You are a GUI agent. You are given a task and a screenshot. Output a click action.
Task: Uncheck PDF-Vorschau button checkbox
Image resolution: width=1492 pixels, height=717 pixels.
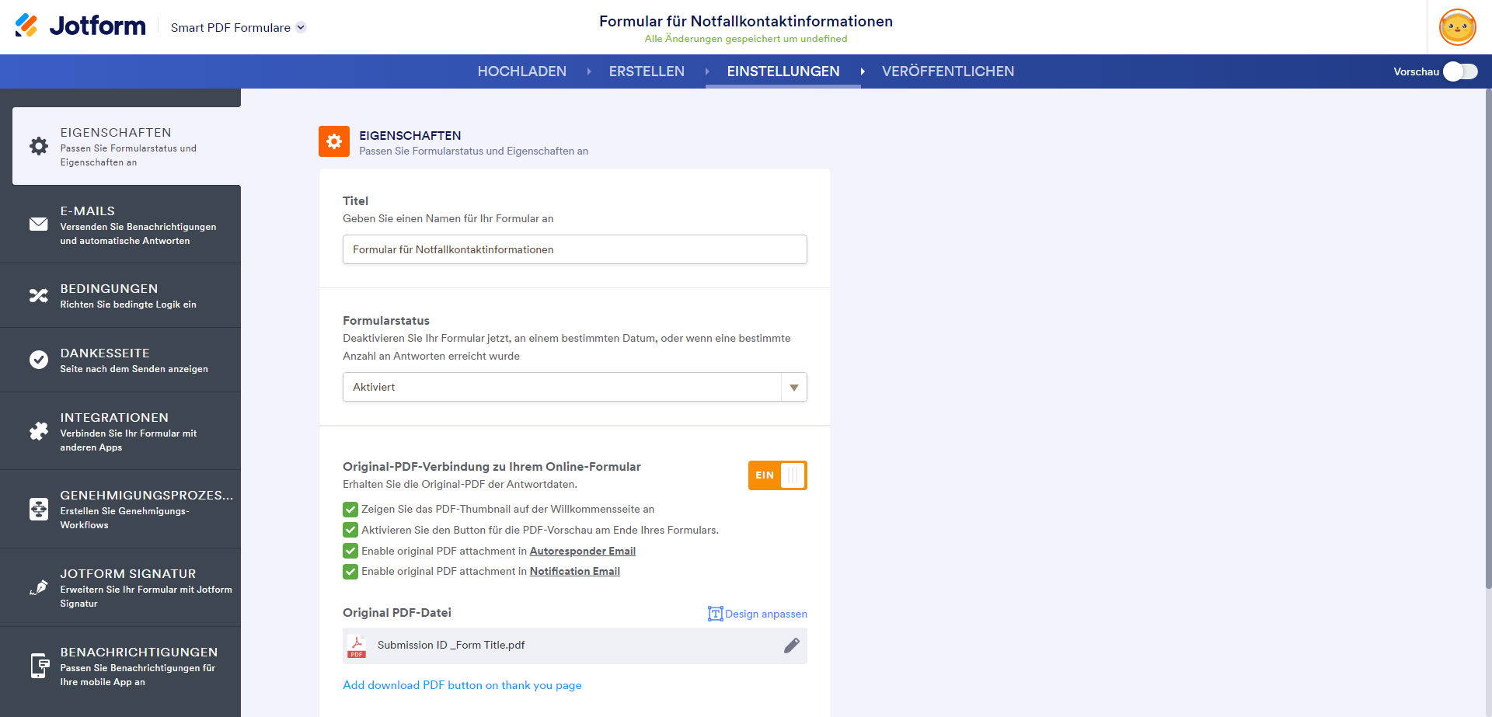click(350, 531)
